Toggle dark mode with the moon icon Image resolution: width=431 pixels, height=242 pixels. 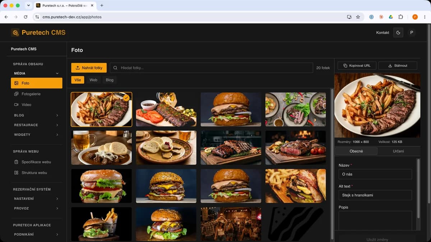pyautogui.click(x=398, y=33)
